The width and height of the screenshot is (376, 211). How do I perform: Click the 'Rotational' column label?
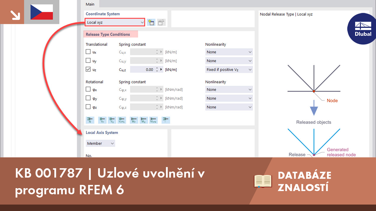click(x=94, y=82)
